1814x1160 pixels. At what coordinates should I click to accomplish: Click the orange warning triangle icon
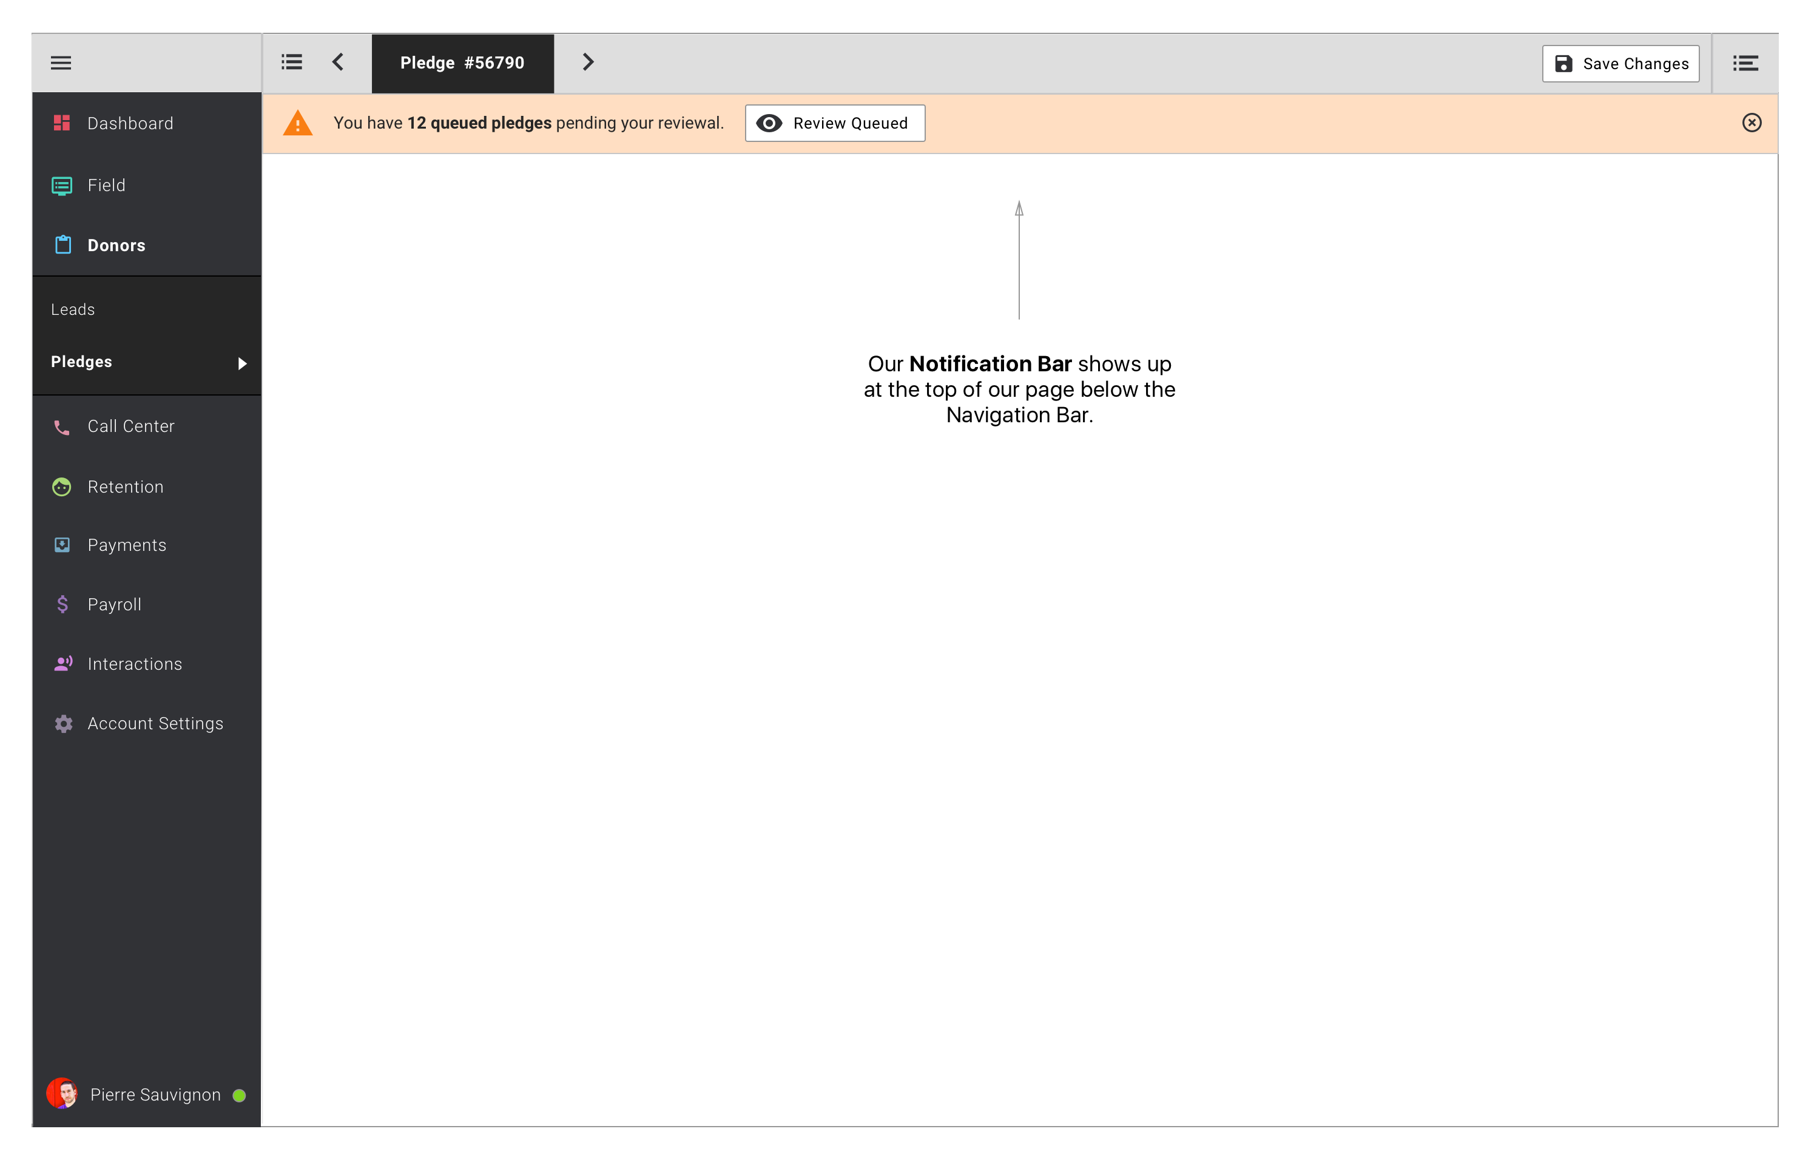click(297, 123)
